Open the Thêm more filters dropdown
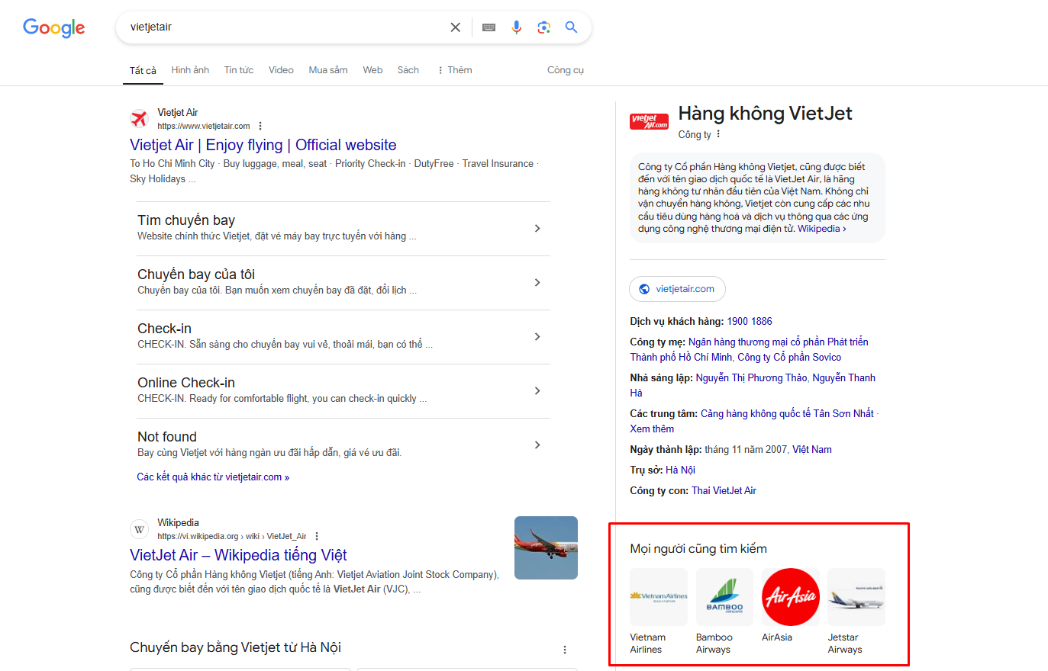The image size is (1048, 671). pos(454,70)
